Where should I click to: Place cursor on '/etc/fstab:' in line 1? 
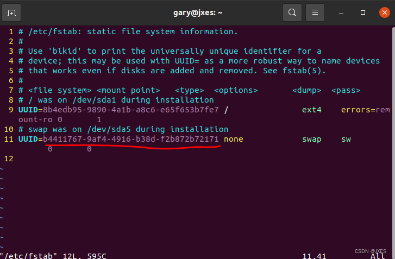pyautogui.click(x=55, y=31)
